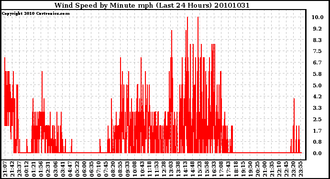The image size is (330, 179).
Task: Click the 19:50 time label
Action: pos(250,169)
